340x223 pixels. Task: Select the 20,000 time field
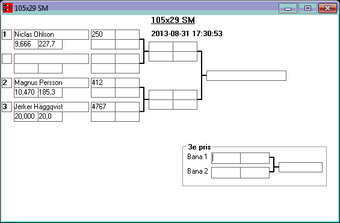tap(26, 116)
